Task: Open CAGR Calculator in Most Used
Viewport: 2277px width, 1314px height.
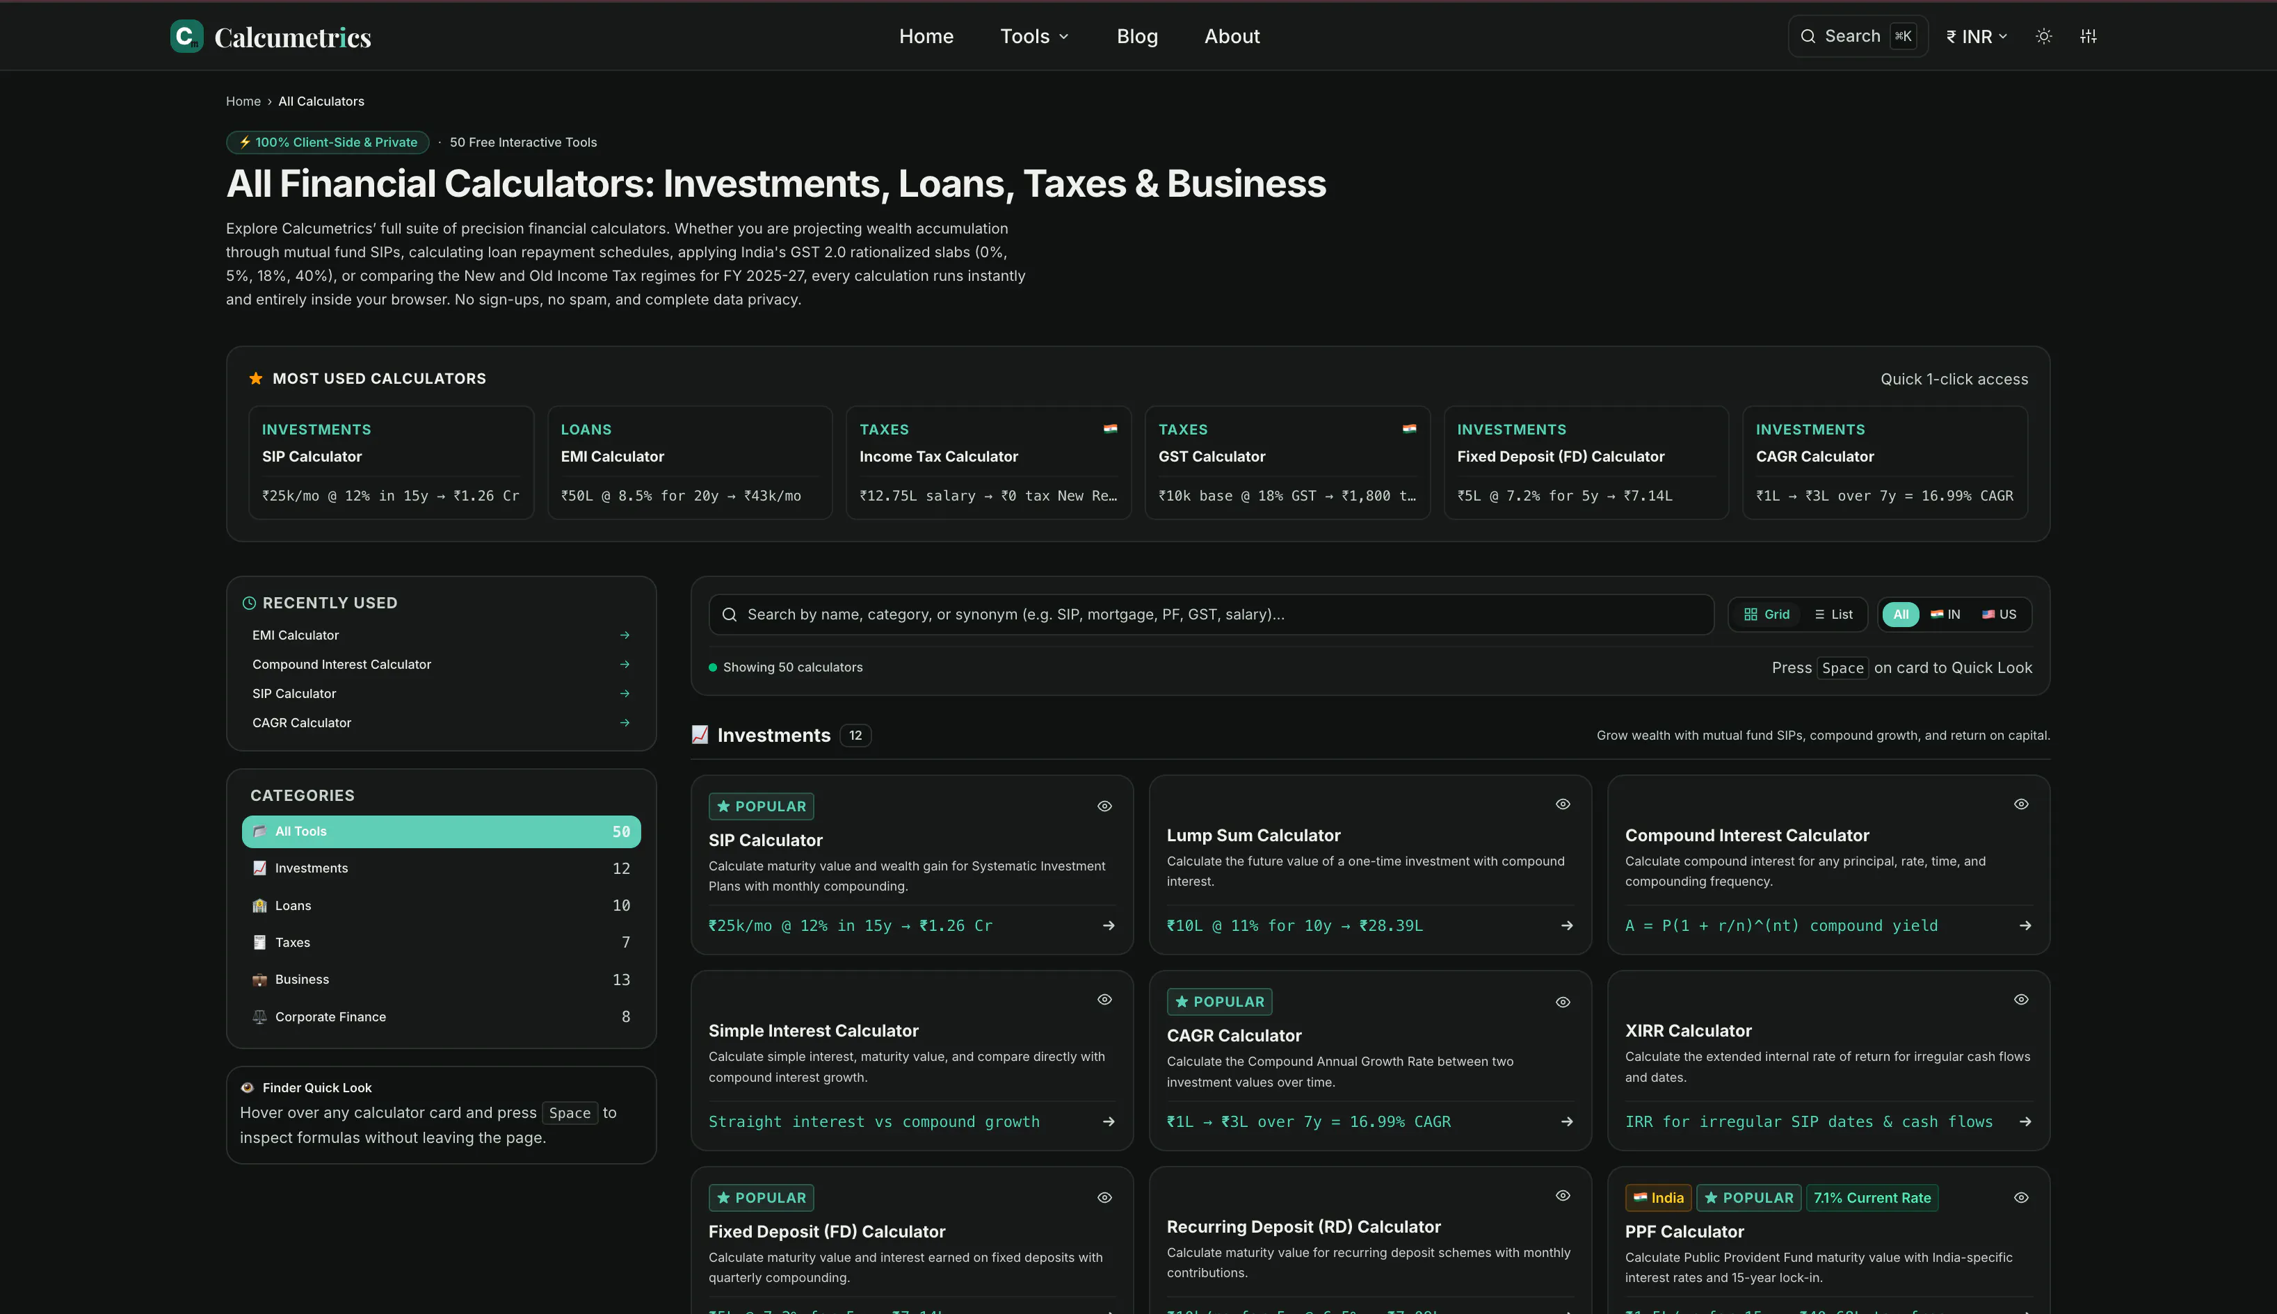Action: pos(1885,462)
